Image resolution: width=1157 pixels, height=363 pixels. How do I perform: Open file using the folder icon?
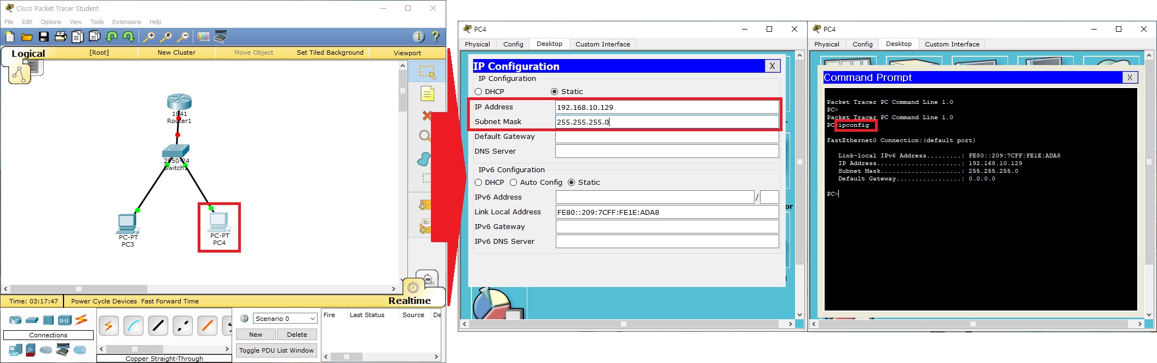[27, 37]
